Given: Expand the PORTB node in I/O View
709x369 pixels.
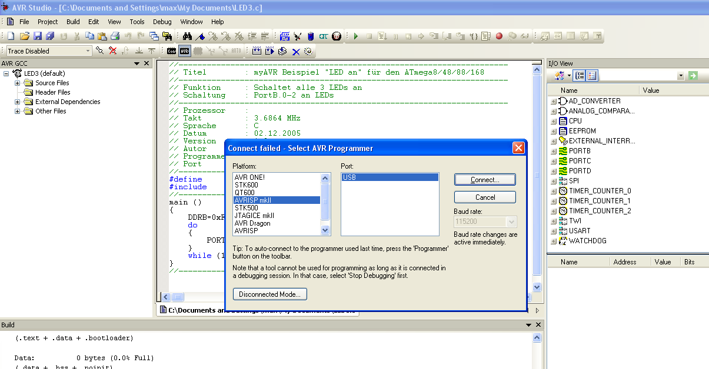Looking at the screenshot, I should [553, 151].
